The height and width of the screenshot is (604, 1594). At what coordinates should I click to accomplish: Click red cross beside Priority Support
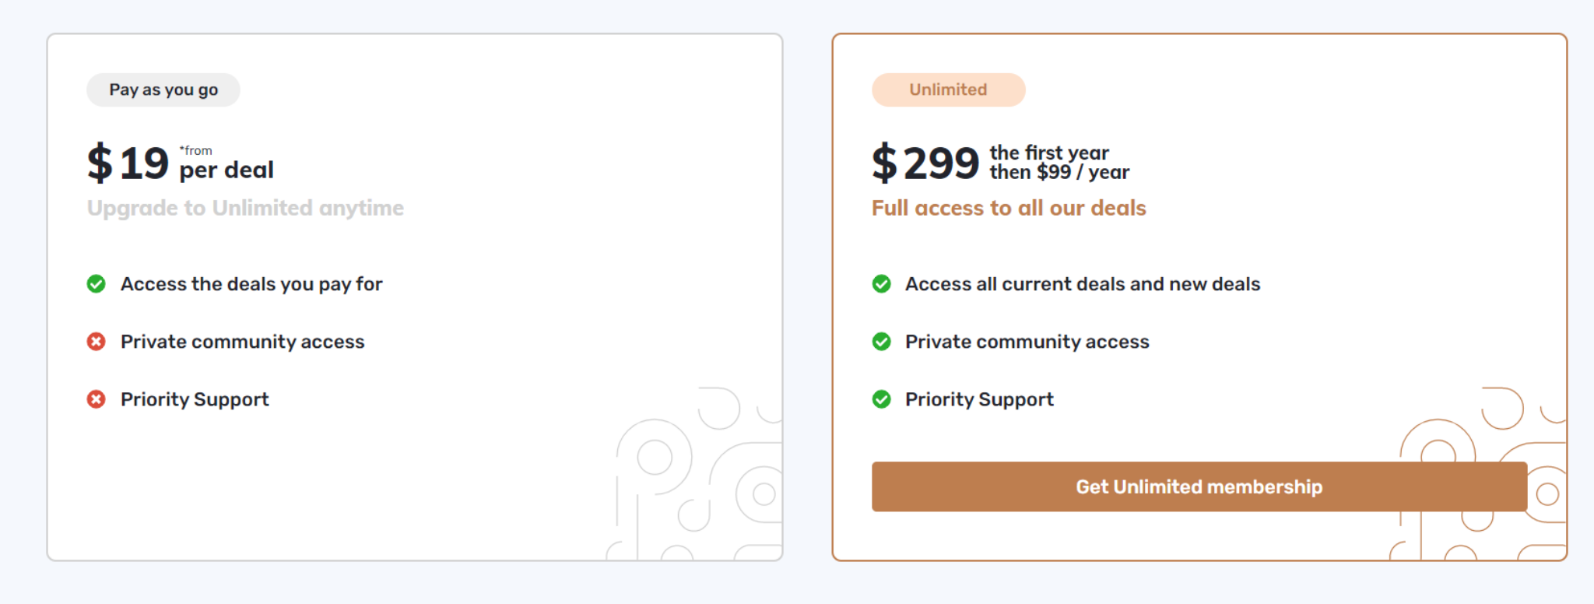[x=97, y=399]
